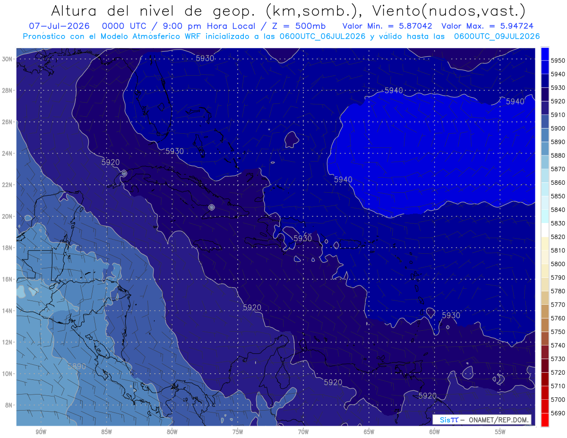Click the '8N' latitude label
Image resolution: width=567 pixels, height=438 pixels.
(x=9, y=405)
